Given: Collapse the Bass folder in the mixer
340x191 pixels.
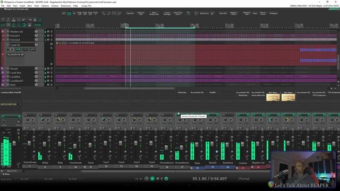Looking at the screenshot, I should click(x=191, y=168).
